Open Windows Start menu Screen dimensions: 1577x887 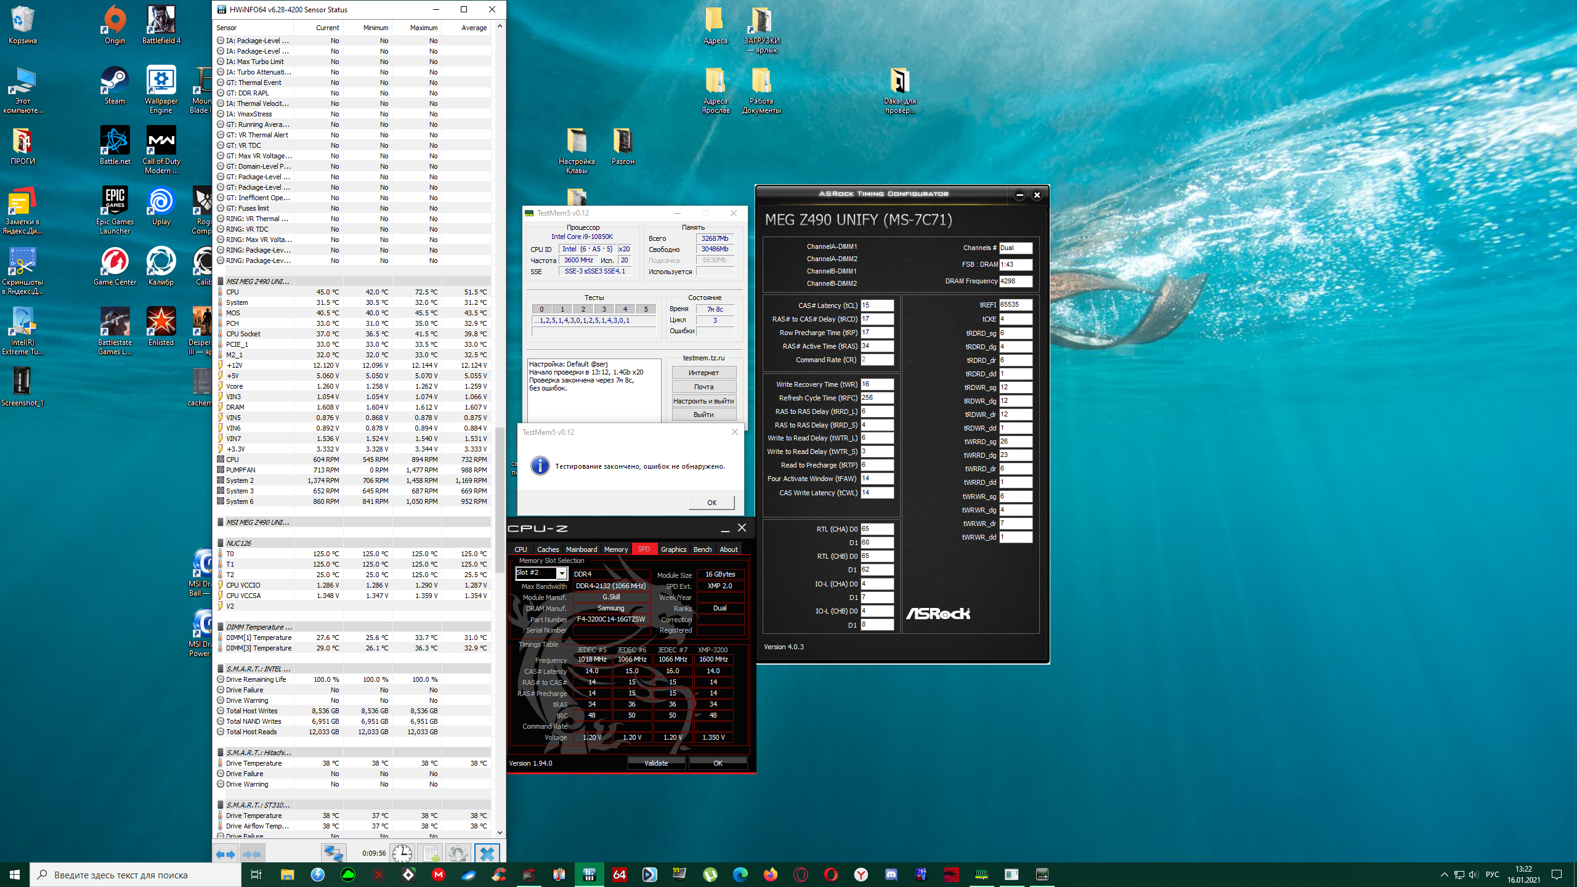point(15,875)
